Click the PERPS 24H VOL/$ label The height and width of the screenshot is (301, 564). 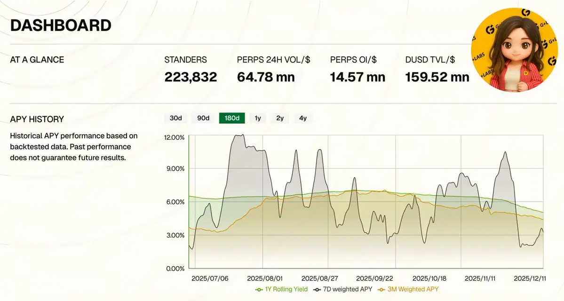point(273,60)
